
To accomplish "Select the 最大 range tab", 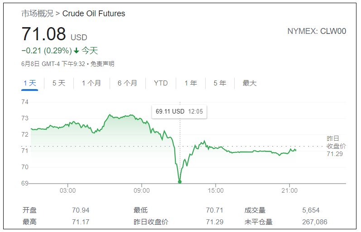I will (250, 83).
